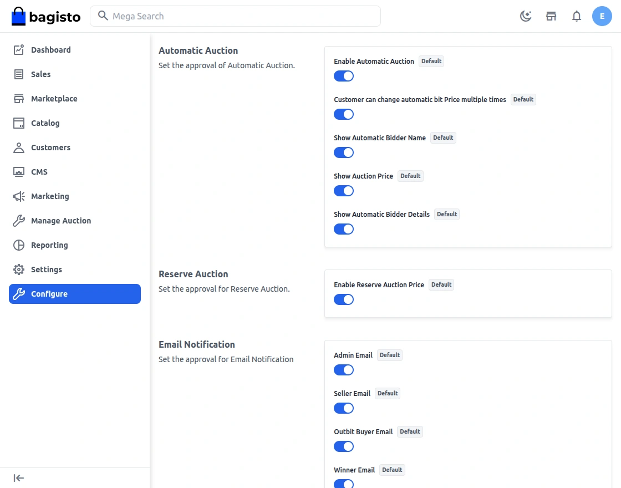
Task: Toggle Show Automatic Bidder Name off
Action: (344, 152)
